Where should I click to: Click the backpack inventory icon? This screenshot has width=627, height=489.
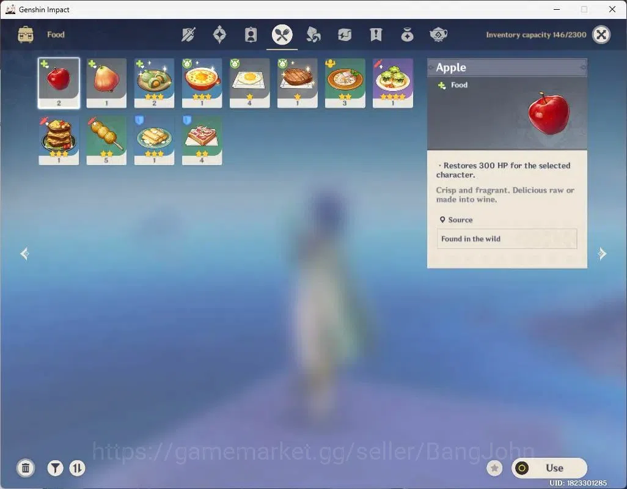click(26, 35)
